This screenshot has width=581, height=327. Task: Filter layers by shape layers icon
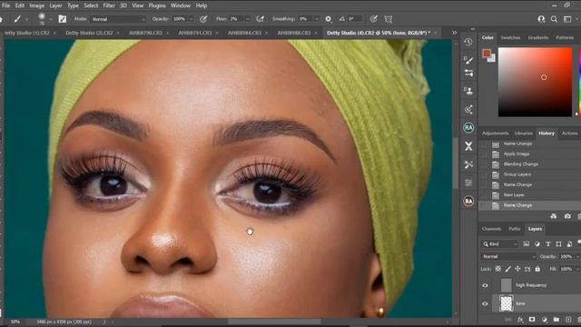(x=559, y=244)
